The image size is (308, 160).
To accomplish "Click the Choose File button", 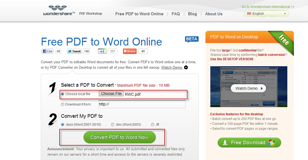I will coord(111,94).
